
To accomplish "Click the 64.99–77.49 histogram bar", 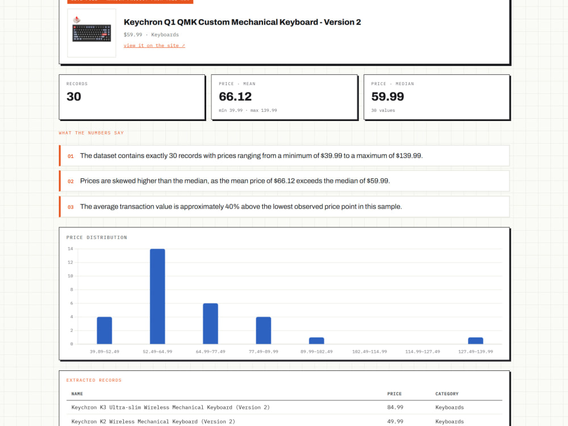I will (211, 324).
